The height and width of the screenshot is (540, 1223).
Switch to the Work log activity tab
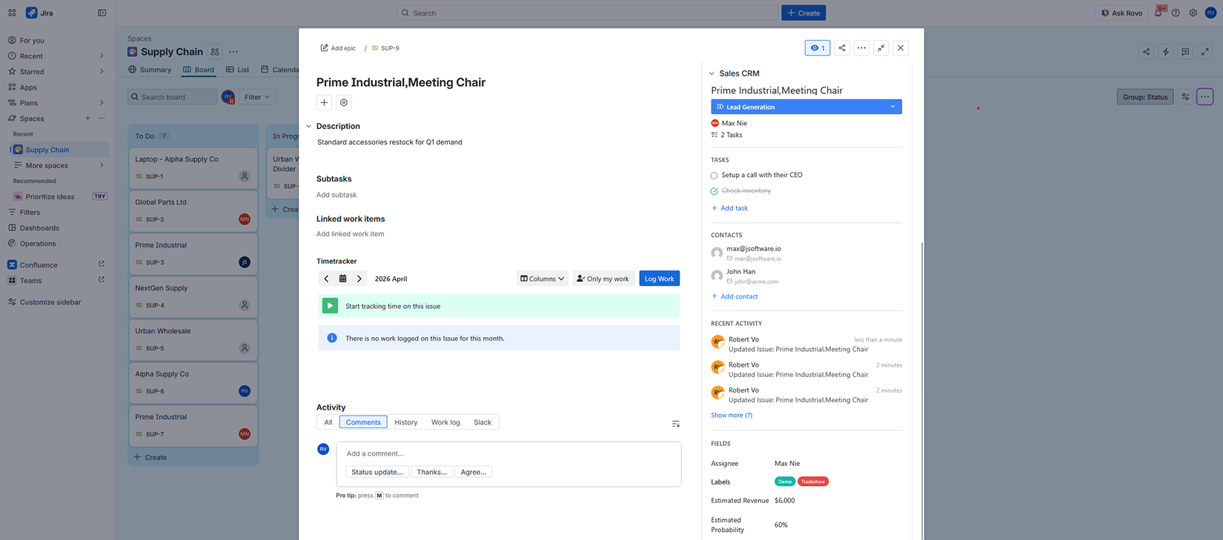click(x=445, y=422)
